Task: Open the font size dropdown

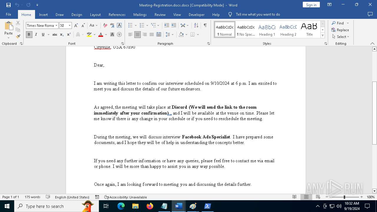Action: click(x=70, y=26)
